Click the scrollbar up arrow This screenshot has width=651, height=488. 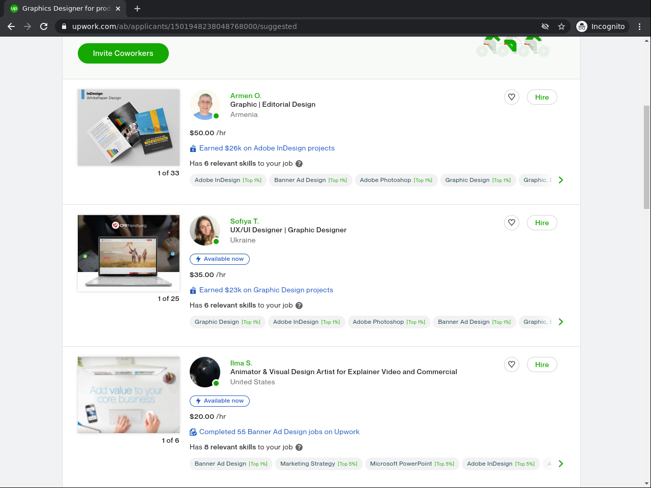tap(647, 41)
